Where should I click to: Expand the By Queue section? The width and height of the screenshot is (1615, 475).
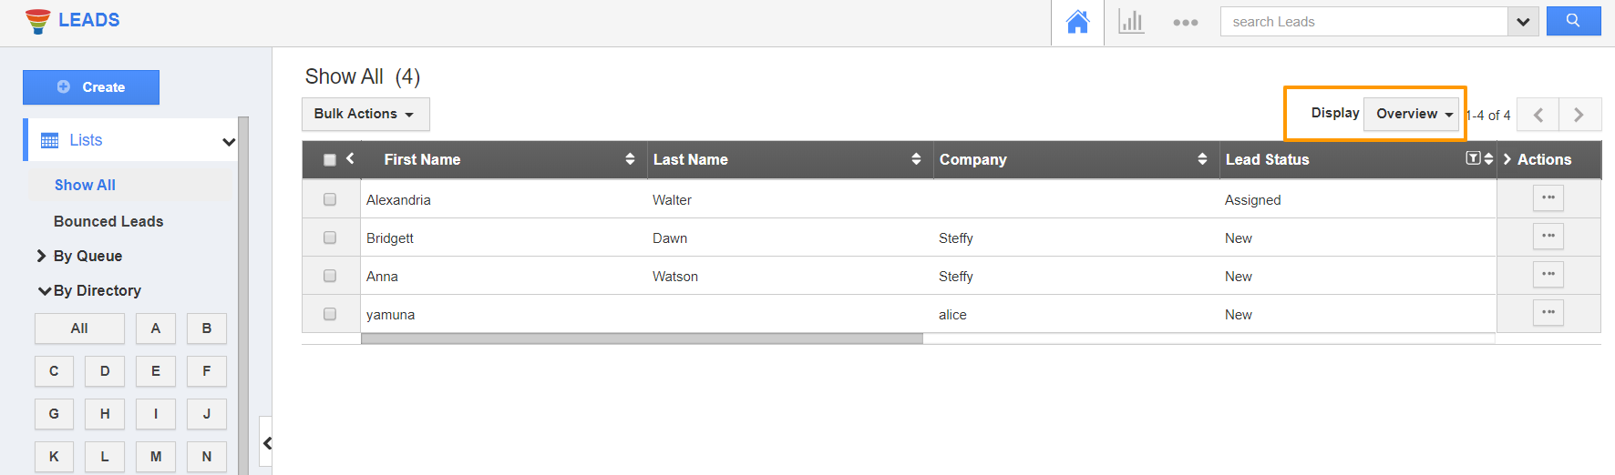coord(87,256)
